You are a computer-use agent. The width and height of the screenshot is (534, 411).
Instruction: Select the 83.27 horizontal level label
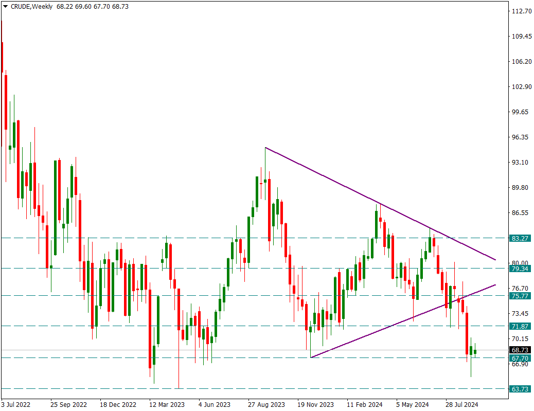coord(520,238)
